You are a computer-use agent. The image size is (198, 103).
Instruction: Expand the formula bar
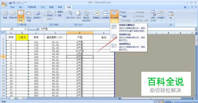point(196,29)
